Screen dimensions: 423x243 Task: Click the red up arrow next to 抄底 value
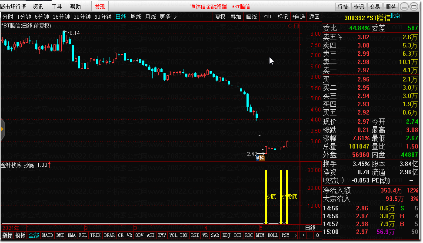(50, 165)
